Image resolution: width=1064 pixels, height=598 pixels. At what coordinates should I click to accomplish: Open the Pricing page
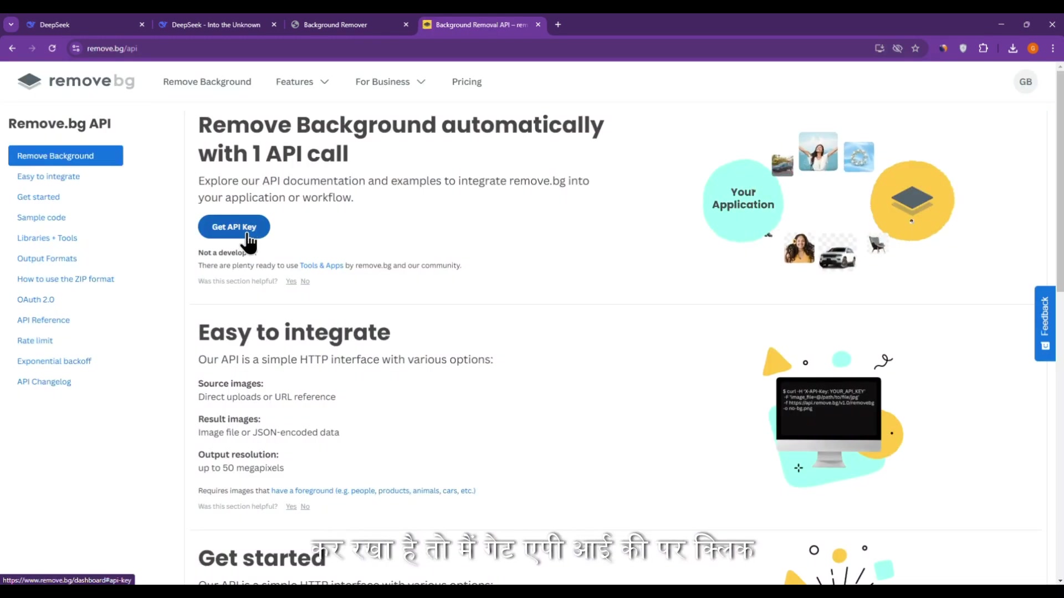[x=467, y=81]
